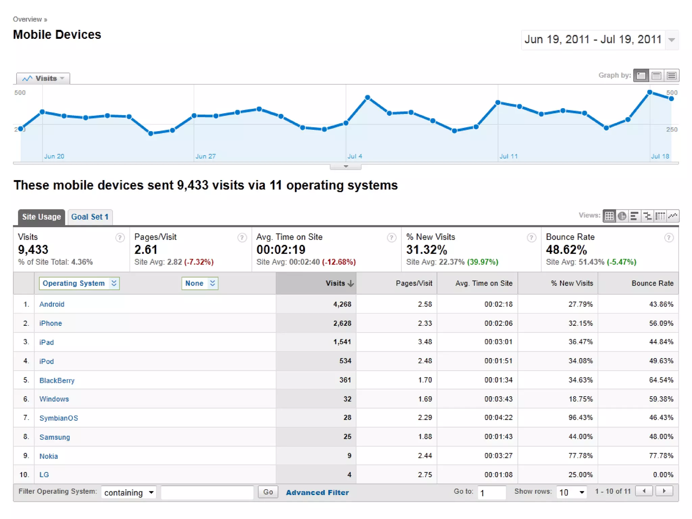Screen dimensions: 692x519
Task: Show the sparkline trend view
Action: (673, 216)
